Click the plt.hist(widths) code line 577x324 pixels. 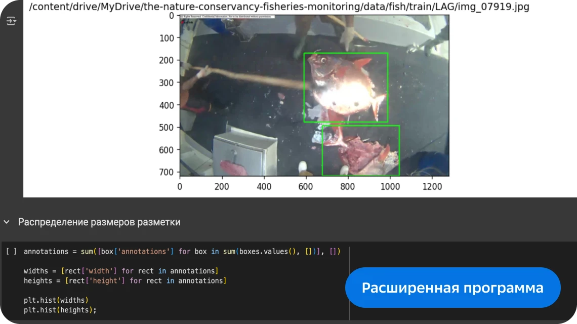[56, 300]
